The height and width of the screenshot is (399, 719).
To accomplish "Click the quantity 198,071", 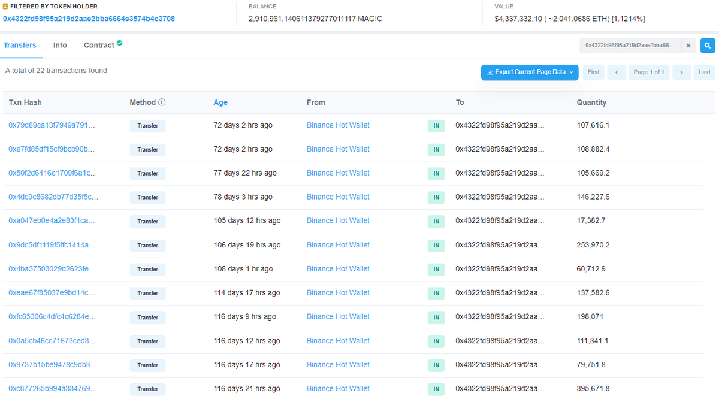I will pyautogui.click(x=590, y=317).
